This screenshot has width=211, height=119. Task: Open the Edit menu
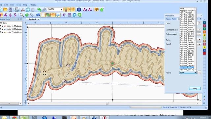[6, 5]
